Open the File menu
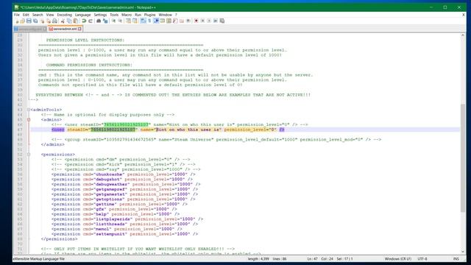The width and height of the screenshot is (471, 265). tap(16, 15)
